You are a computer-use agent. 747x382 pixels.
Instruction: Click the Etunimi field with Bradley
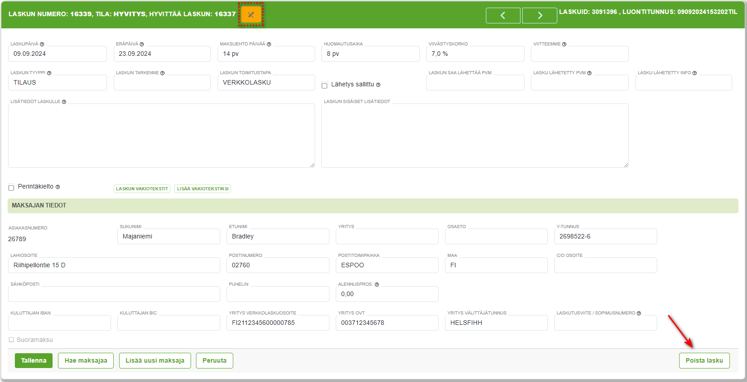[278, 236]
